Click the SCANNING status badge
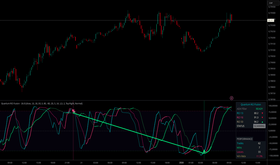 pos(259,126)
